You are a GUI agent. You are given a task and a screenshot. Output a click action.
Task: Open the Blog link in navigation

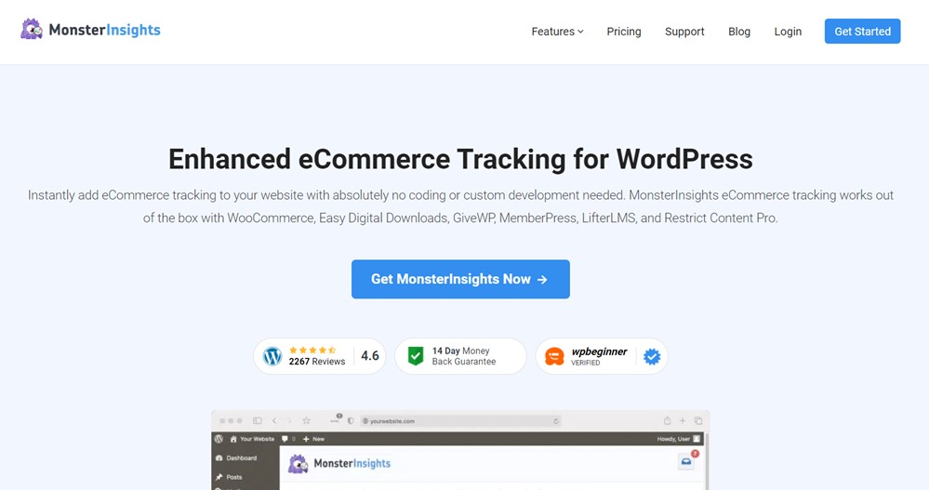(739, 32)
